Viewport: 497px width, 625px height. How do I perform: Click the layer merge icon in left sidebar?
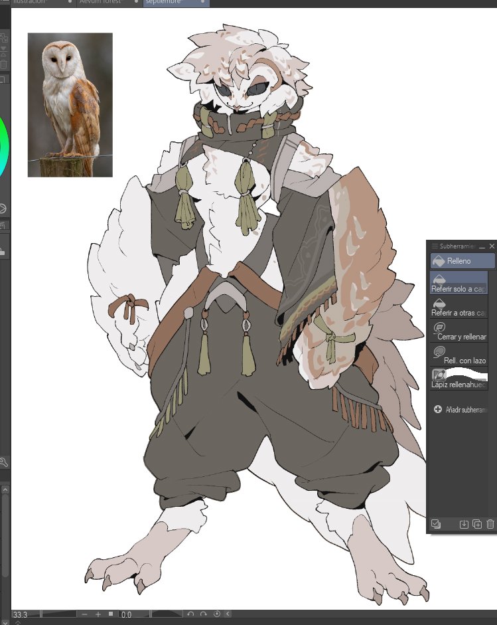point(3,51)
